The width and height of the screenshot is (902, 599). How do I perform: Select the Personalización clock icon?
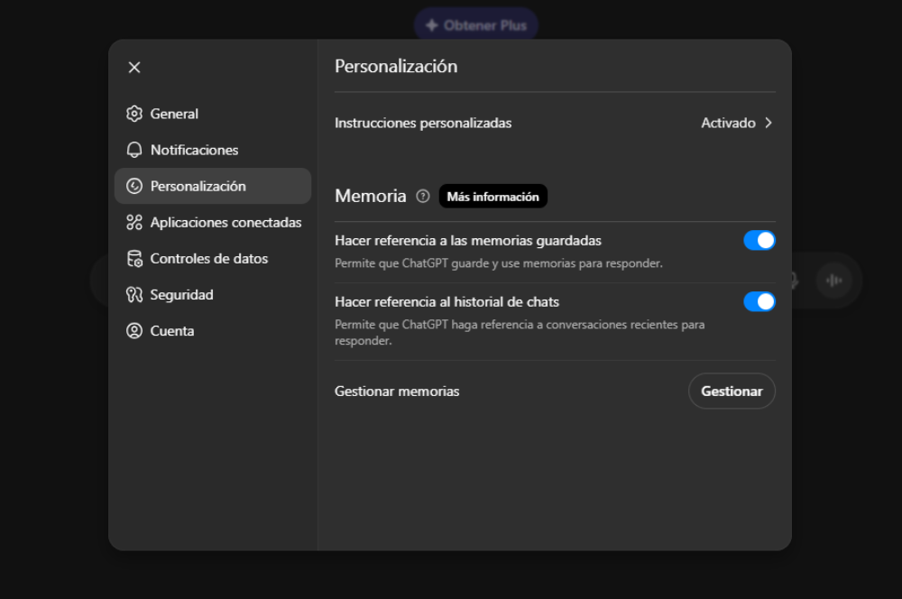[x=133, y=186]
